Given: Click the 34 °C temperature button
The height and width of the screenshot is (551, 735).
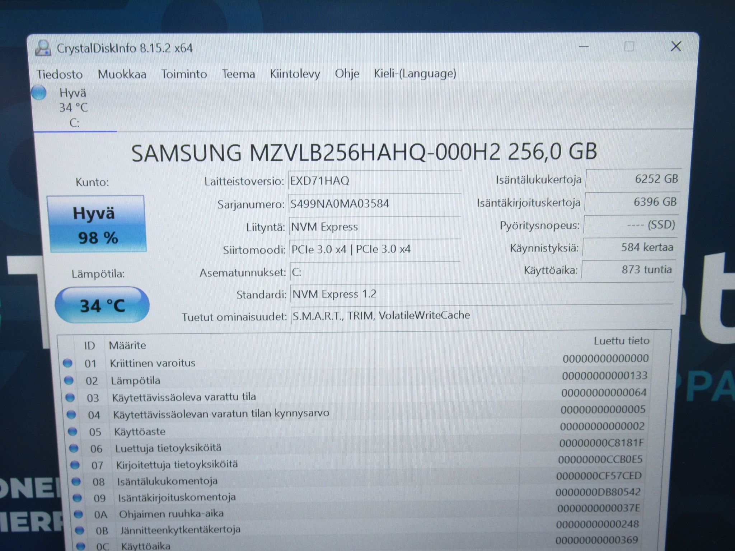Looking at the screenshot, I should [x=102, y=305].
